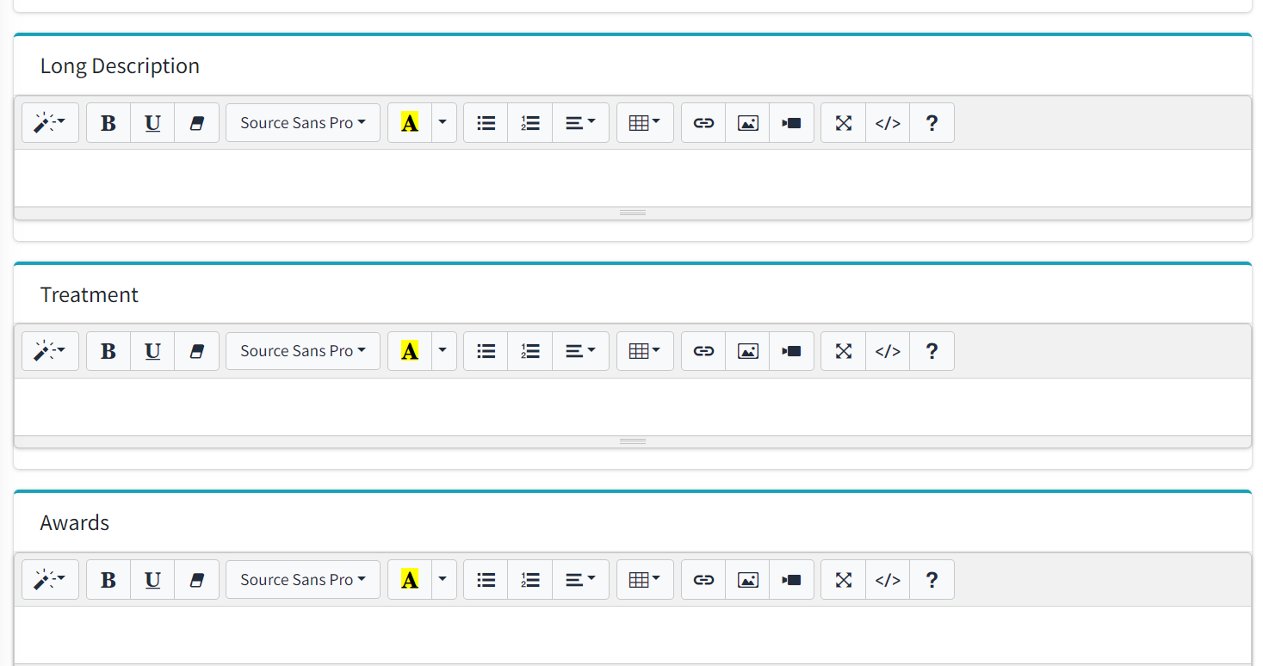1263x666 pixels.
Task: Click eraser icon in Awards toolbar
Action: tap(196, 580)
